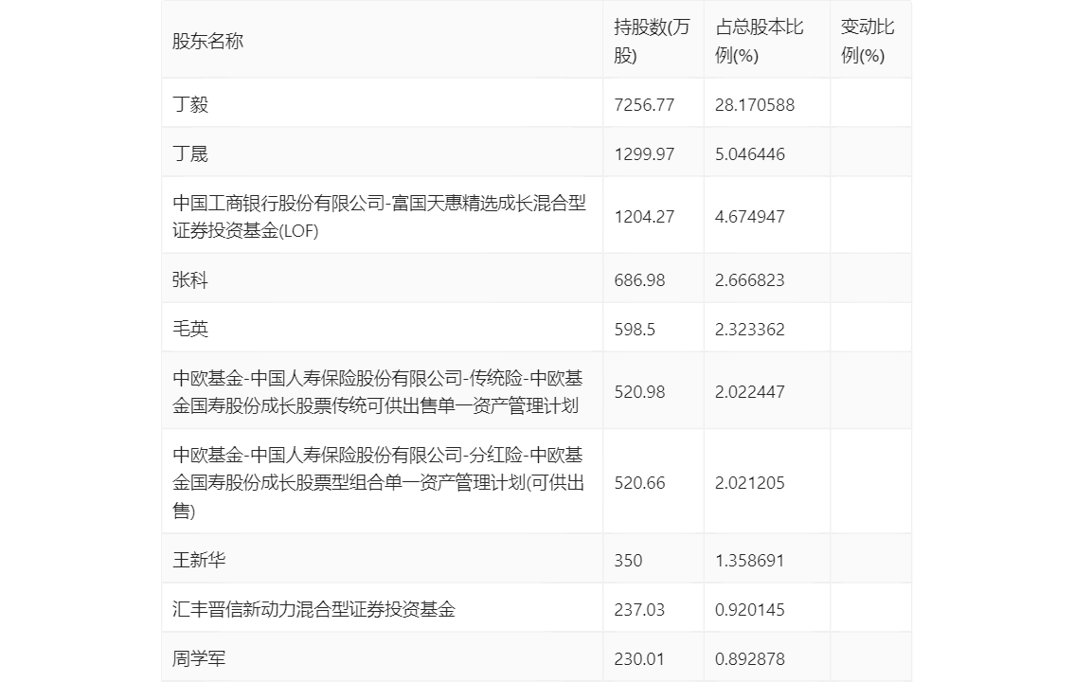The height and width of the screenshot is (682, 1074).
Task: Click the holding value 7256.77
Action: [x=645, y=105]
